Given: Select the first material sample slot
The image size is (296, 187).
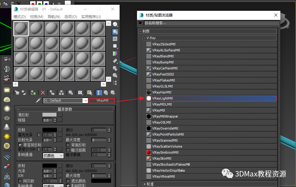Looking at the screenshot, I should (21, 29).
